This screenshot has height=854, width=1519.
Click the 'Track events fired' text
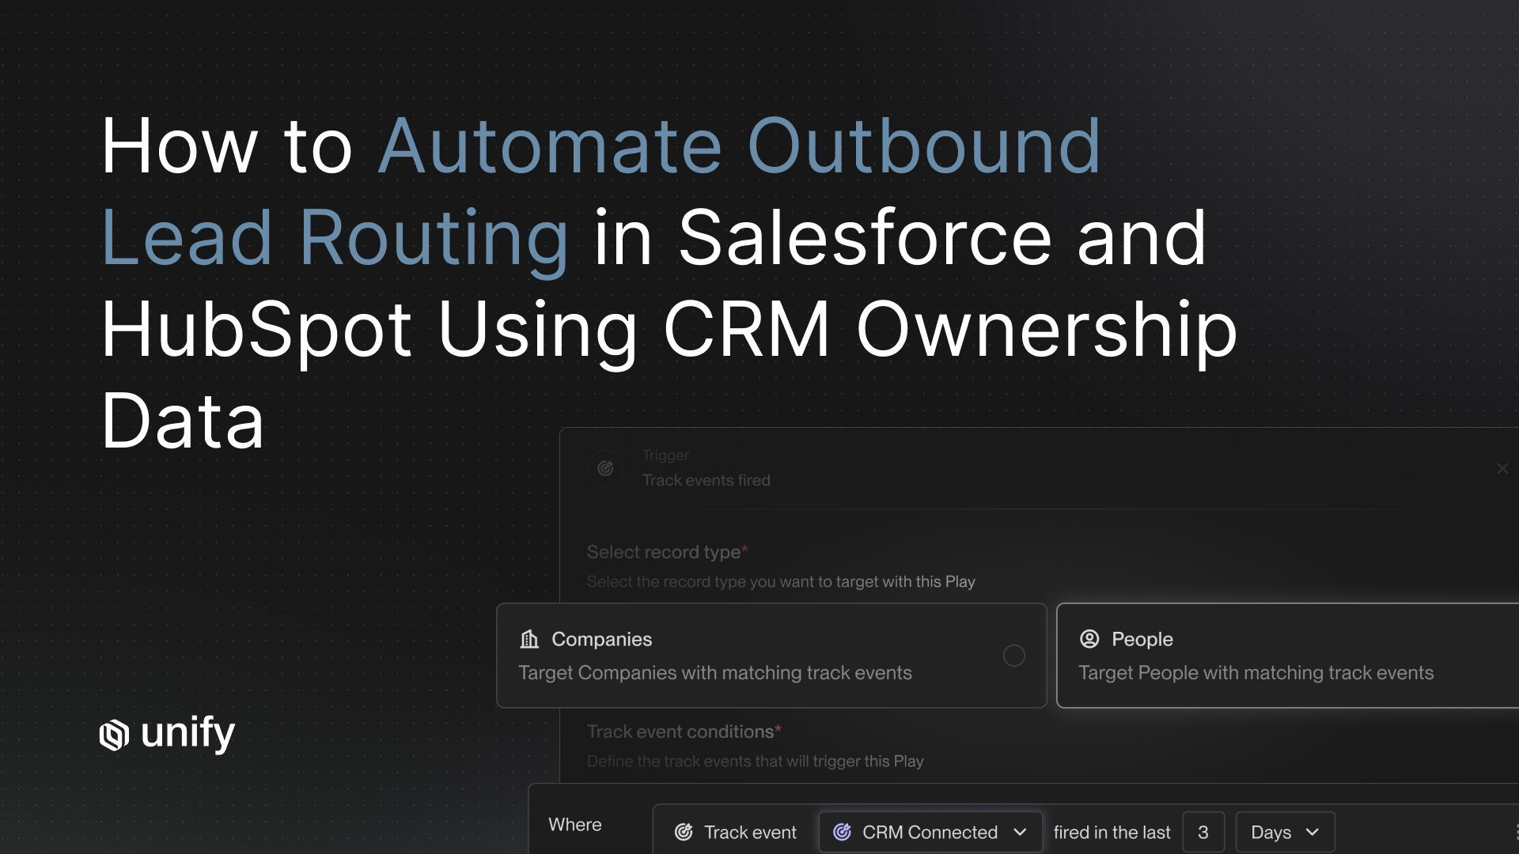pos(706,480)
